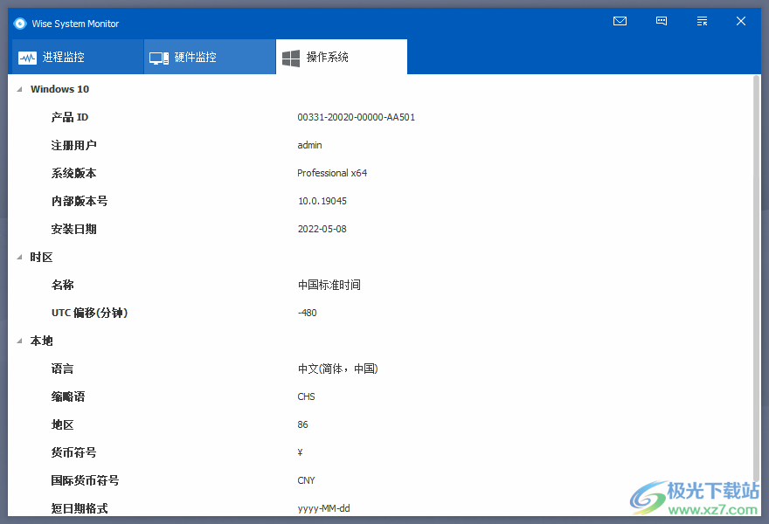Click the Wise System Monitor logo icon
The height and width of the screenshot is (524, 769).
click(20, 24)
